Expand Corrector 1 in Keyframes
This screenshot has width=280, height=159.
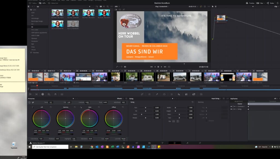click(237, 106)
